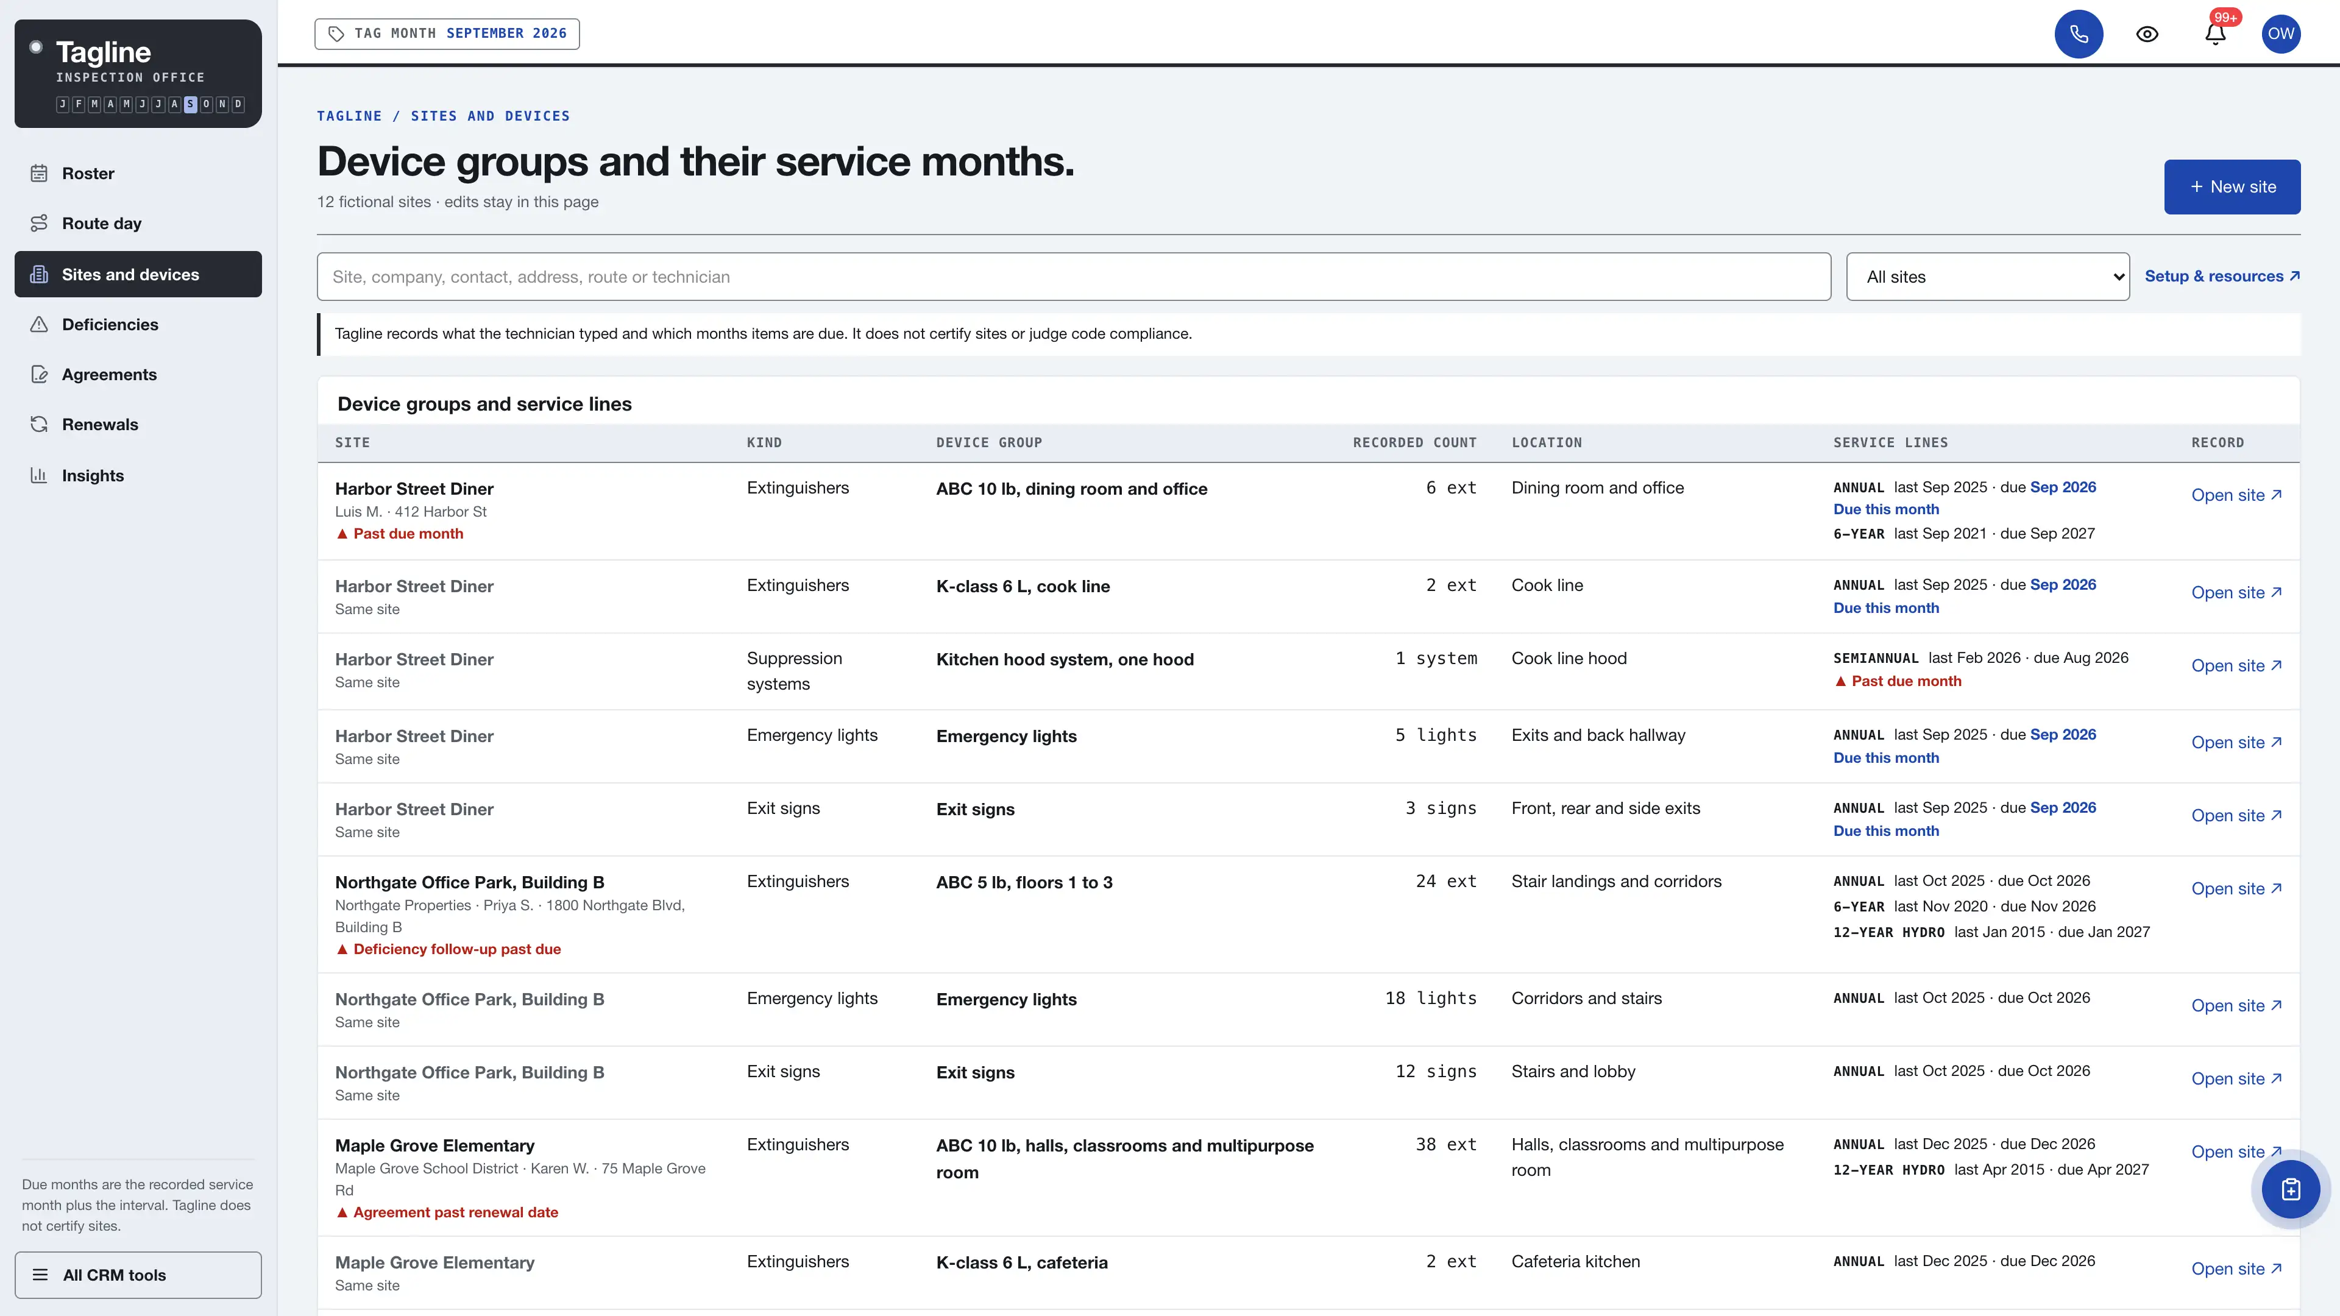Open site for Kitchen hood system row
The height and width of the screenshot is (1316, 2340).
click(x=2236, y=666)
